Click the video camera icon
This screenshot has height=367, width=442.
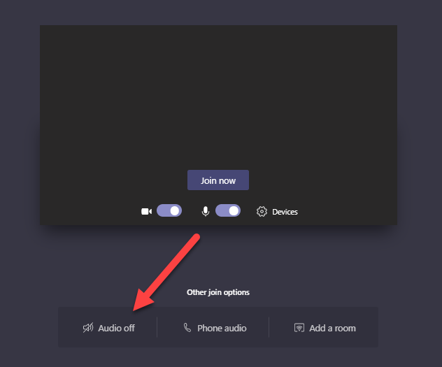(146, 211)
